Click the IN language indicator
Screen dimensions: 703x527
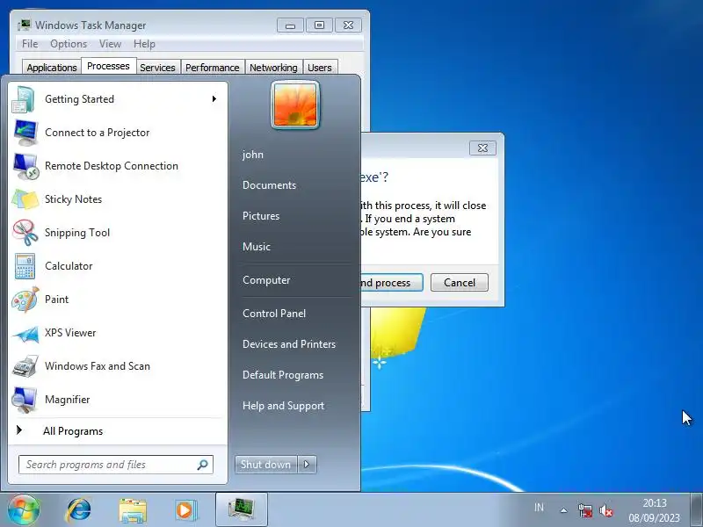click(539, 508)
